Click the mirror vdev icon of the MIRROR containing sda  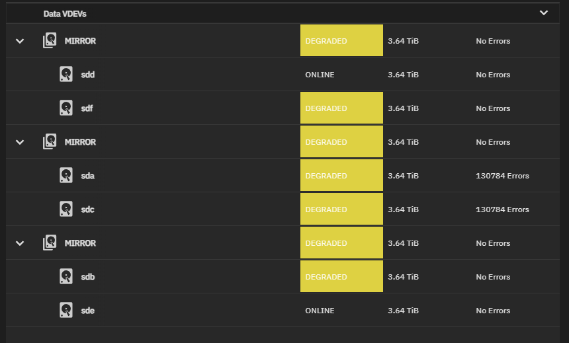click(50, 141)
